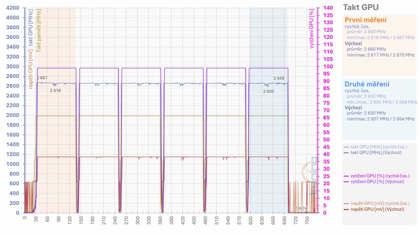Click "Výchozí" label under První měření
The height and width of the screenshot is (235, 419).
click(x=353, y=43)
